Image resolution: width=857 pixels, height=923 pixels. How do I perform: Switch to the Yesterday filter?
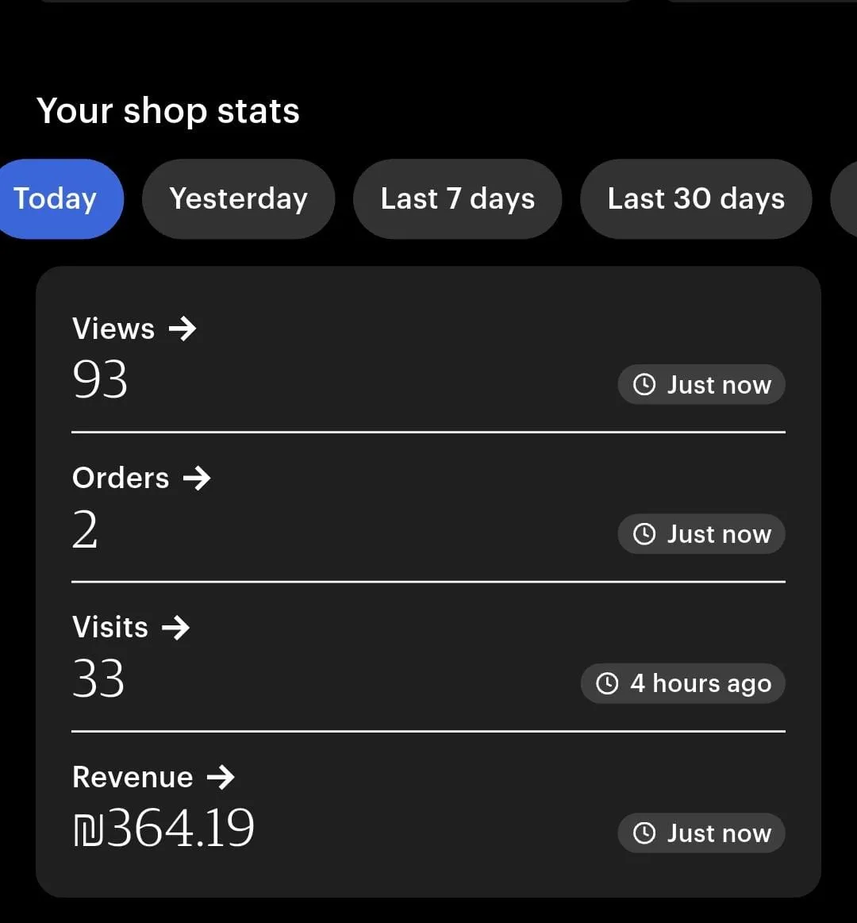coord(238,198)
